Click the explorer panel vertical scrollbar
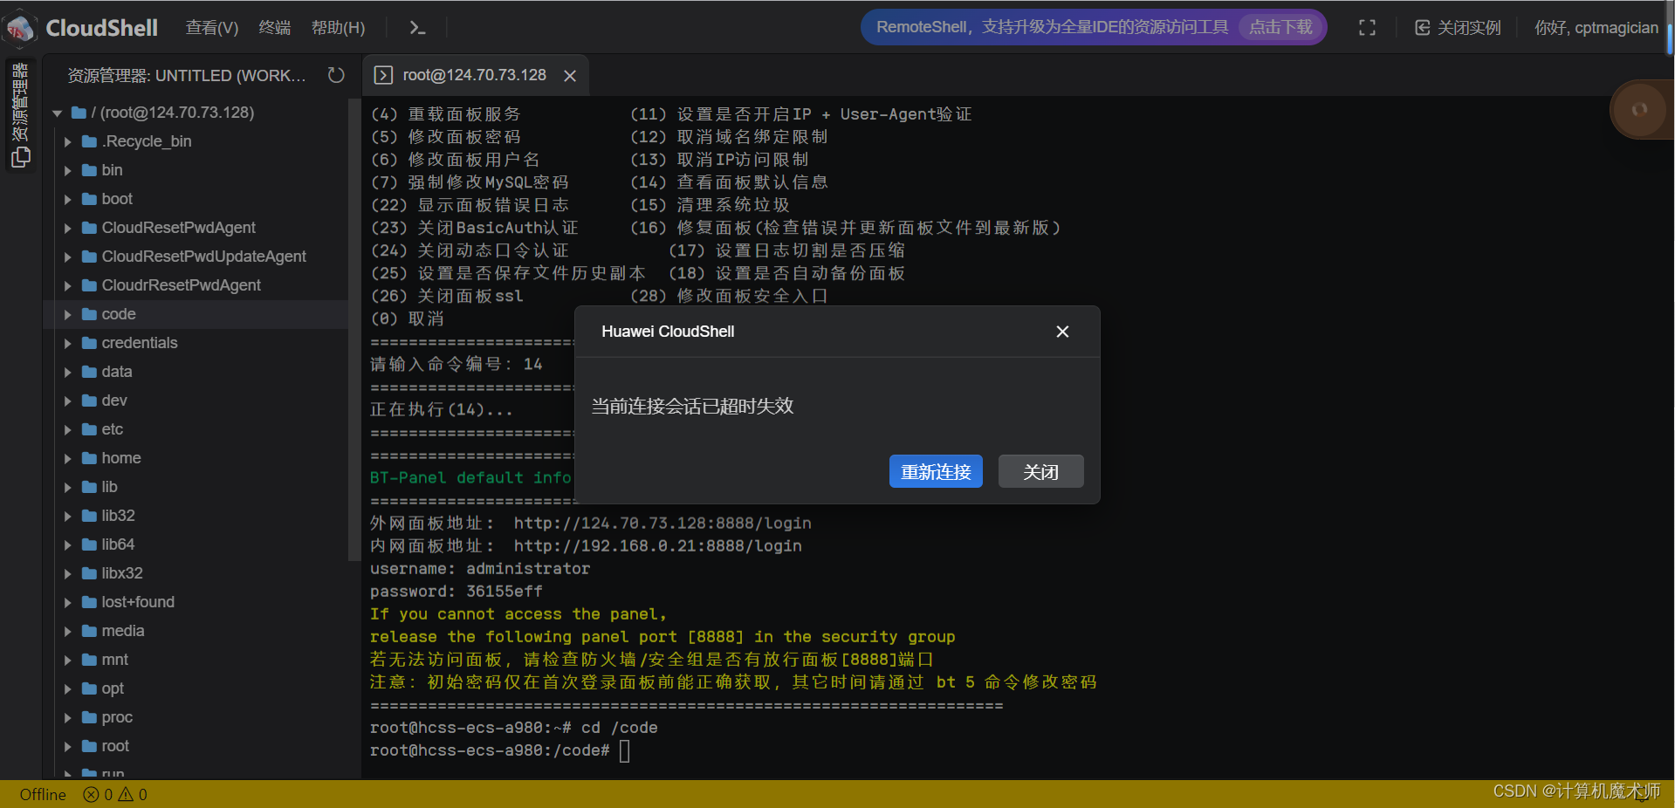1675x808 pixels. coord(354,330)
